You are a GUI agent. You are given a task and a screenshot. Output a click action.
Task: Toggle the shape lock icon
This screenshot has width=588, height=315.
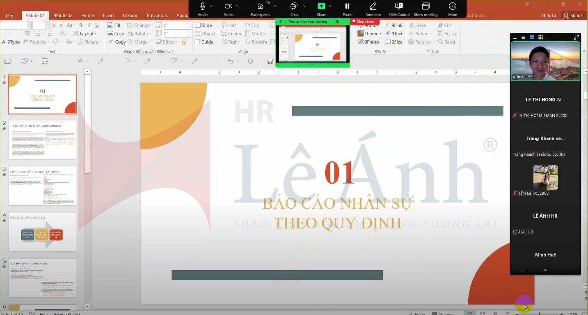coord(184,42)
